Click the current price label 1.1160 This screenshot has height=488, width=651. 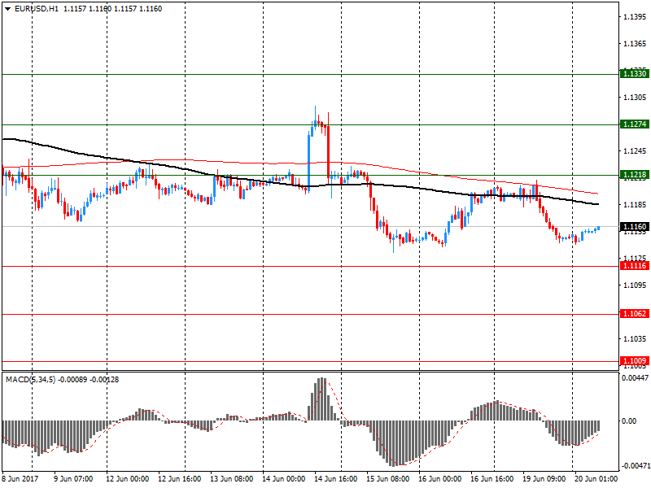(635, 227)
